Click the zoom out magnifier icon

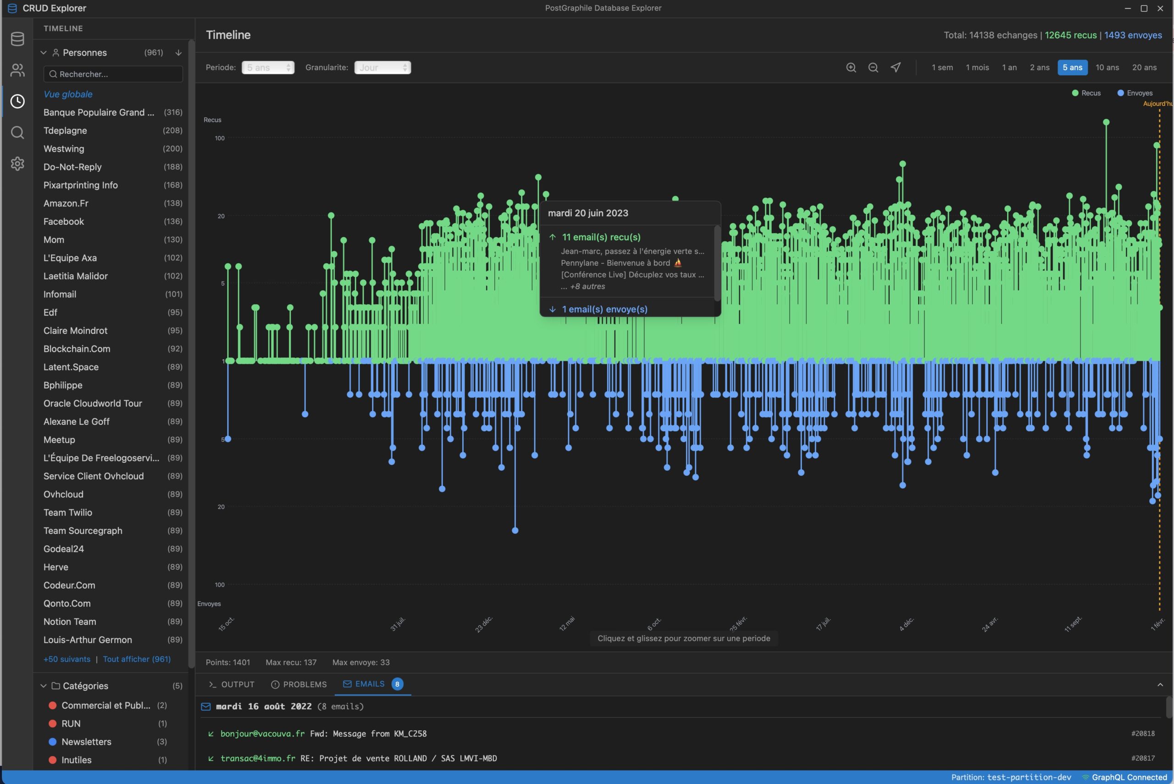873,67
